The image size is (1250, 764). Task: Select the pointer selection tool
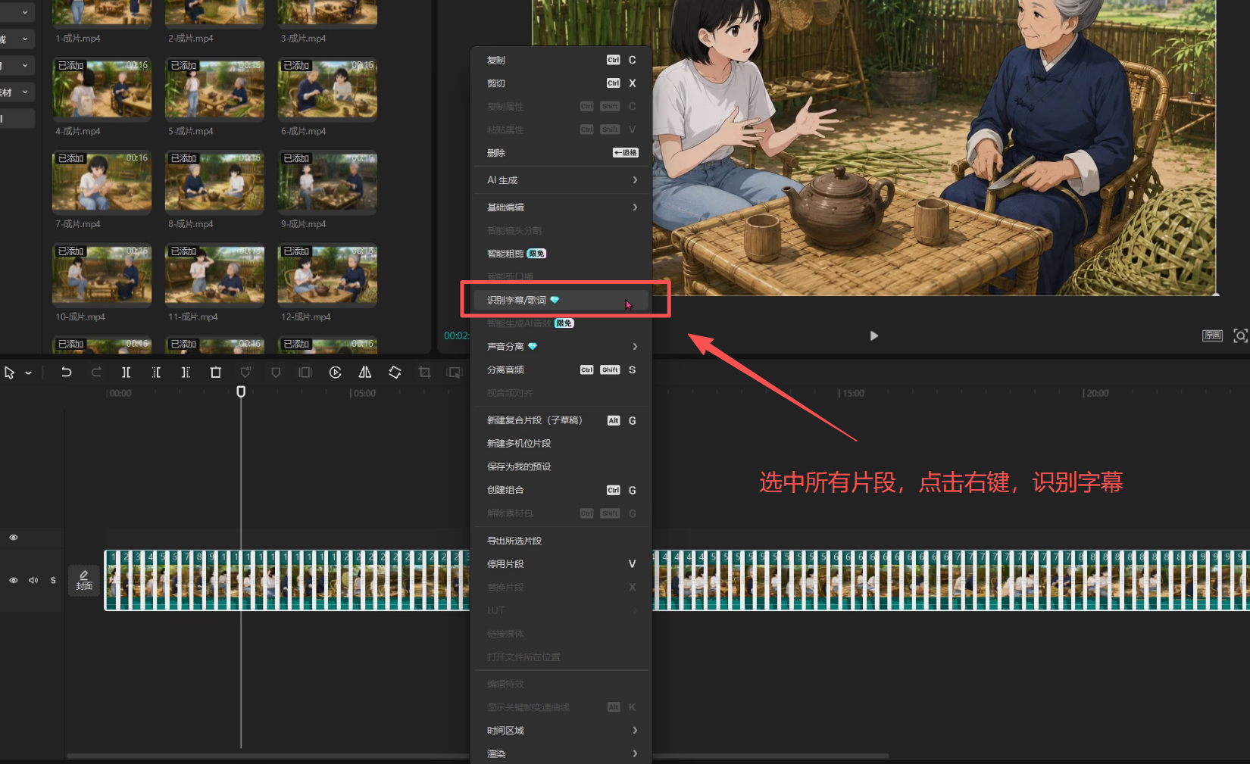9,373
